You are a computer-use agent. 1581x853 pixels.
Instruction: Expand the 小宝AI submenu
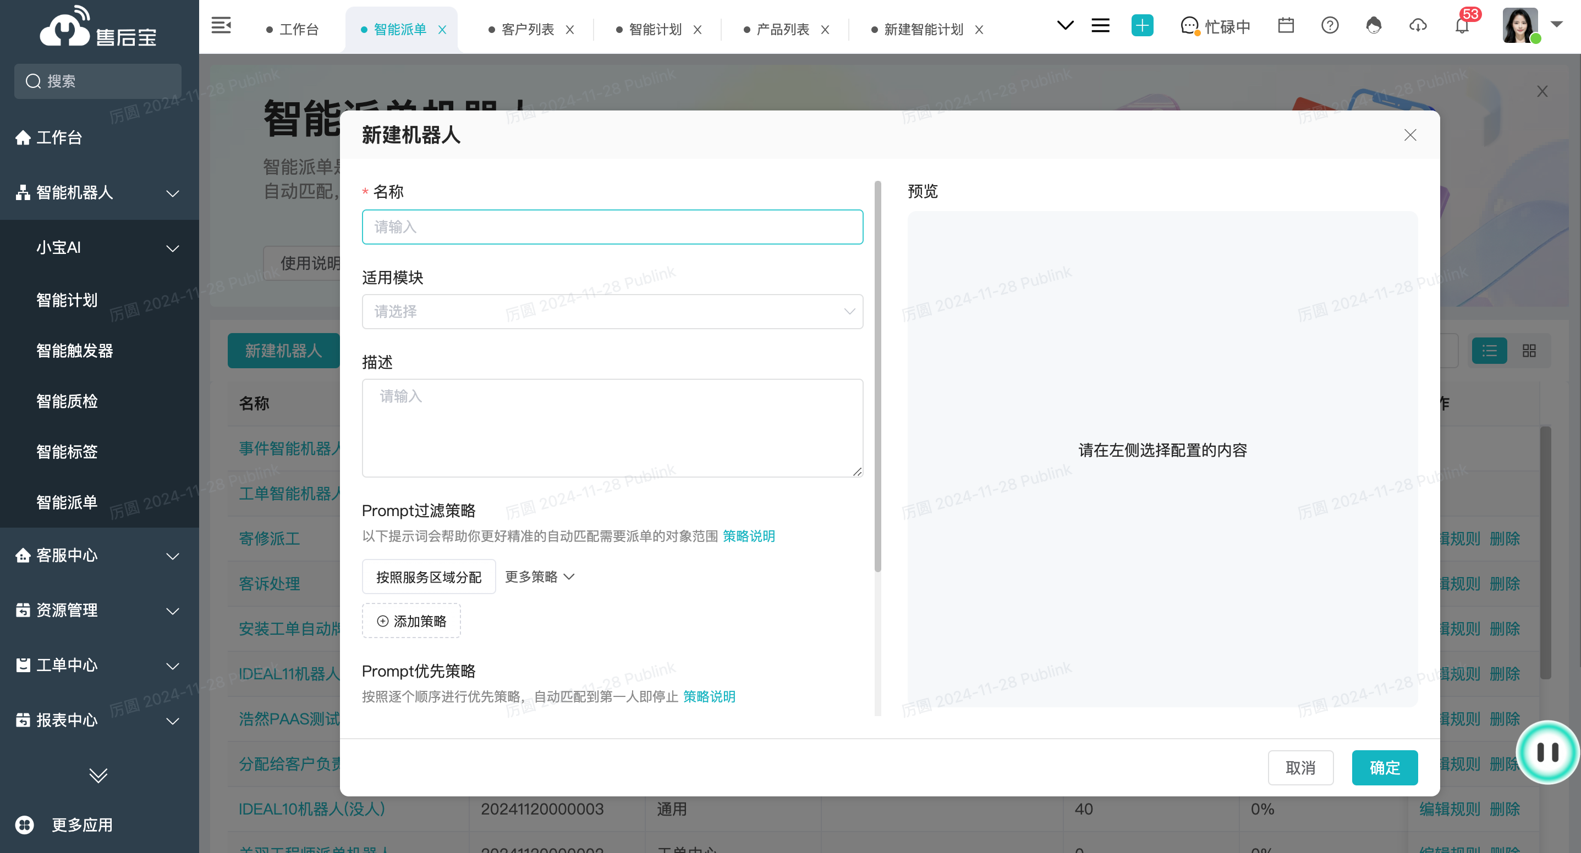coord(173,248)
